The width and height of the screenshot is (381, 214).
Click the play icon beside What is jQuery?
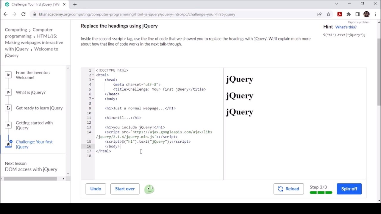pos(8,92)
